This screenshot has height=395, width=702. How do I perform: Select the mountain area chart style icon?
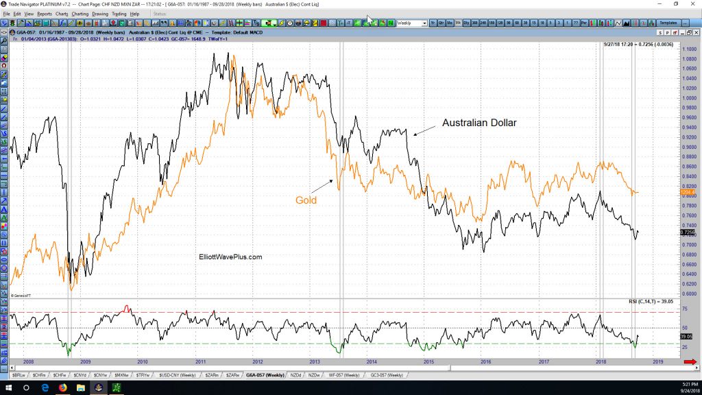[627, 23]
